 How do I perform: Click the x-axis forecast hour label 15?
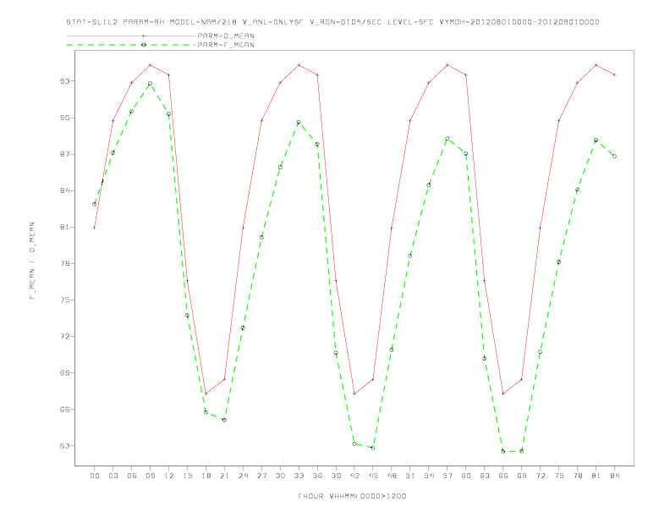pyautogui.click(x=187, y=476)
